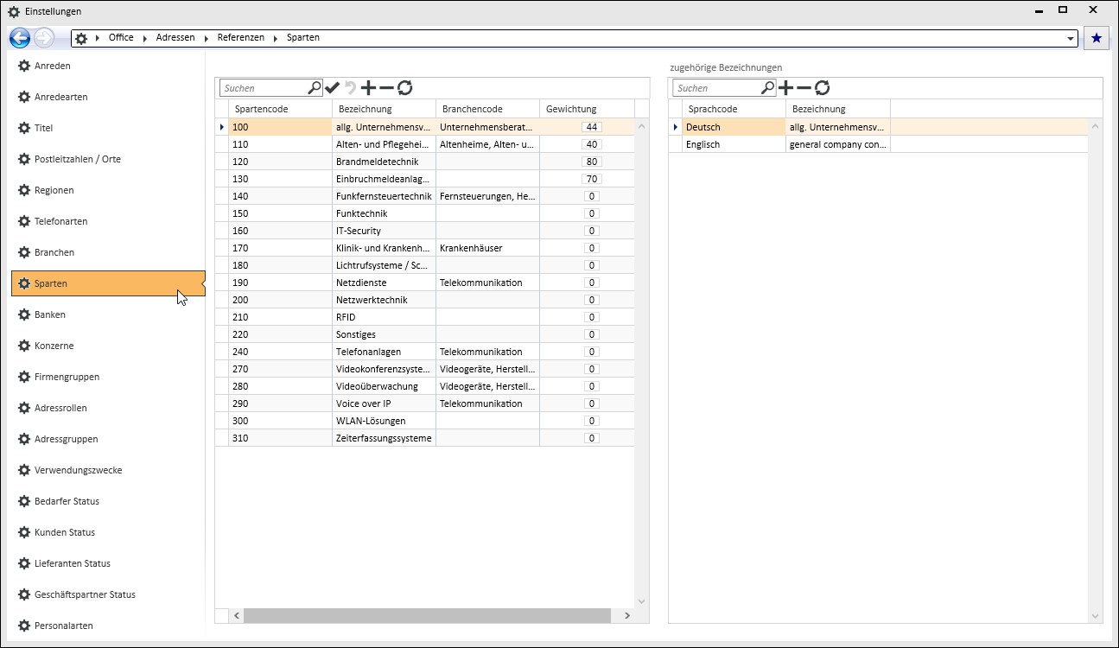Open Anreden in the sidebar

pyautogui.click(x=108, y=66)
